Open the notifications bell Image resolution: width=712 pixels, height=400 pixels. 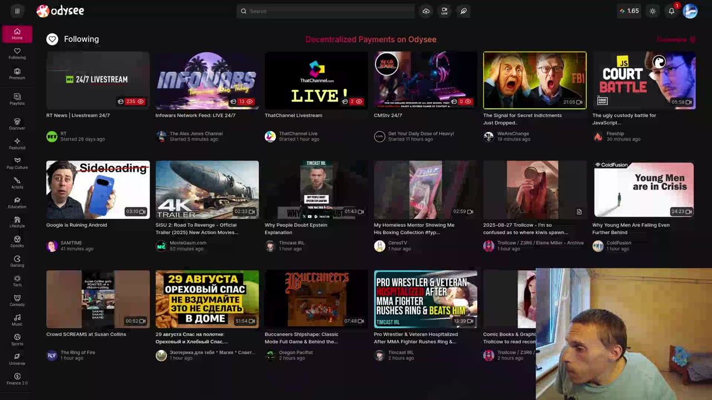pos(672,11)
